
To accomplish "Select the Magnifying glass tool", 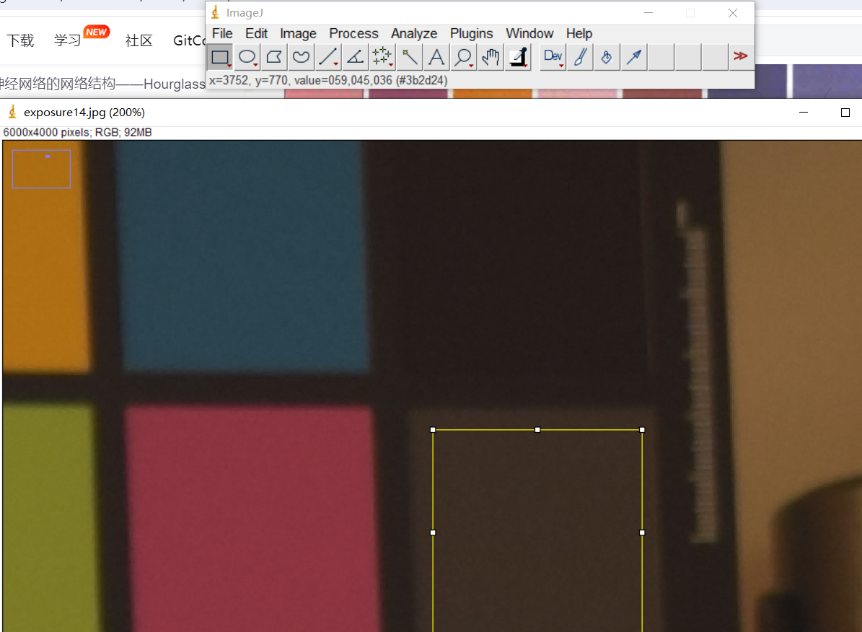I will coord(463,57).
